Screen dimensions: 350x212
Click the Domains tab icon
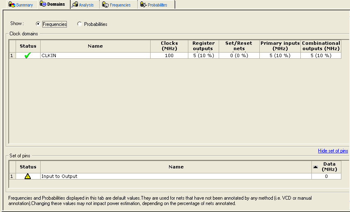43,4
